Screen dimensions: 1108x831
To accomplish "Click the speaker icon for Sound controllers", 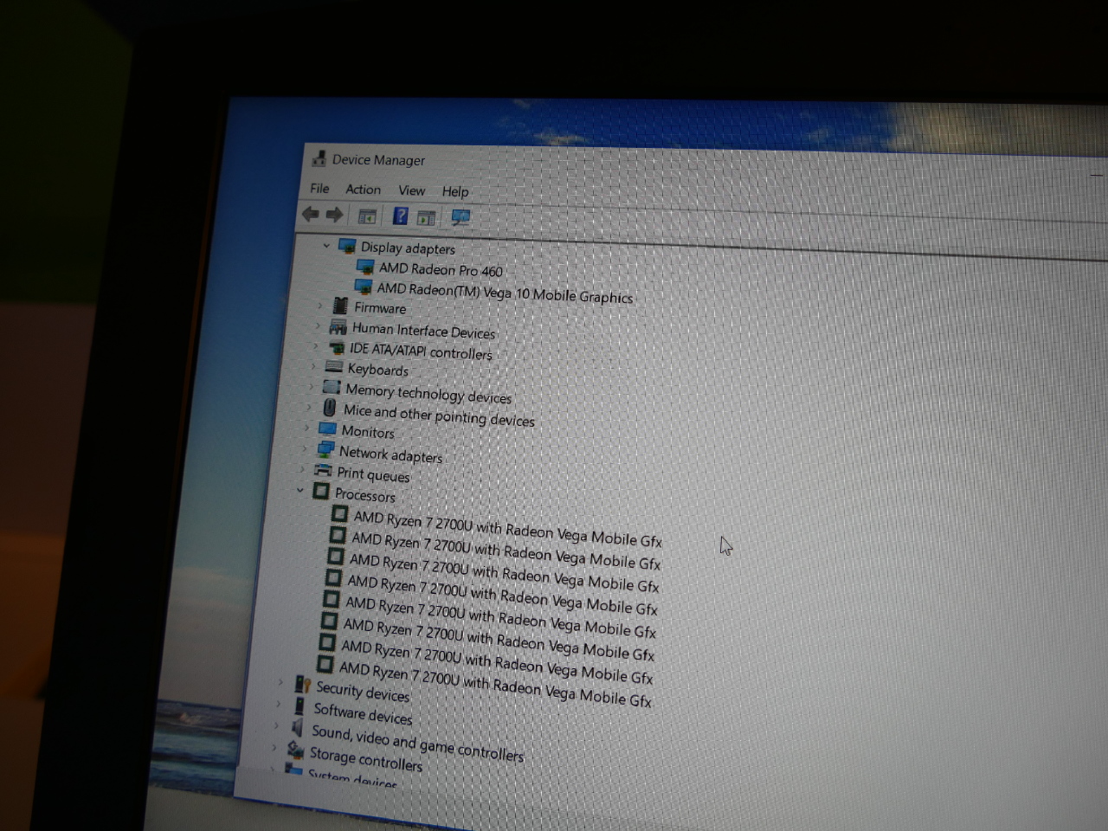I will click(x=298, y=728).
